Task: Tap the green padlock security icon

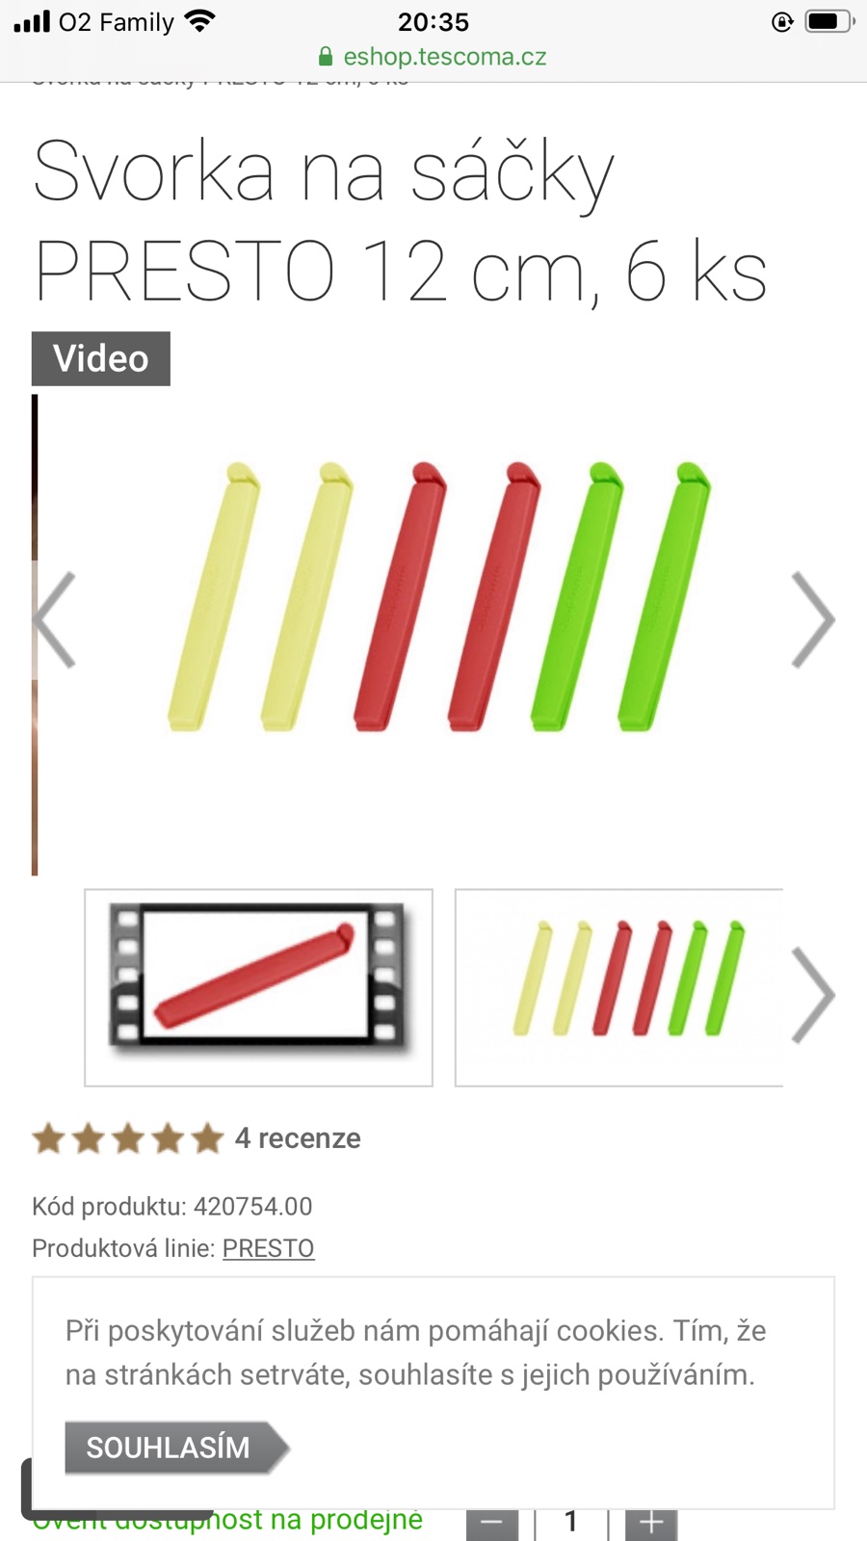Action: 326,57
